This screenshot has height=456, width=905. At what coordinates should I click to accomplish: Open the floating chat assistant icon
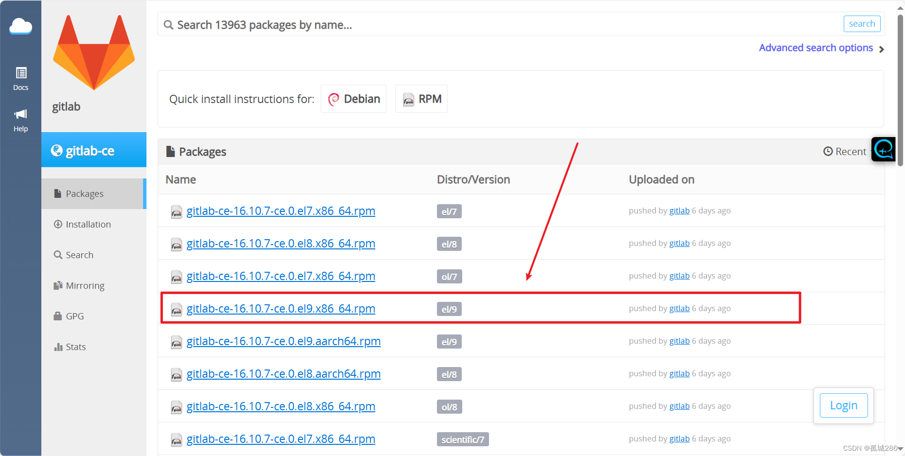point(884,149)
